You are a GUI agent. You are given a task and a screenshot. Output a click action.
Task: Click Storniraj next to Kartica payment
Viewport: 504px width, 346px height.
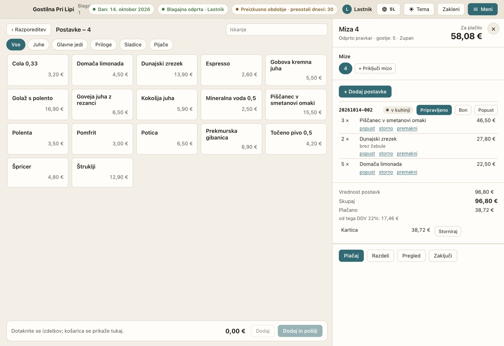click(x=448, y=231)
